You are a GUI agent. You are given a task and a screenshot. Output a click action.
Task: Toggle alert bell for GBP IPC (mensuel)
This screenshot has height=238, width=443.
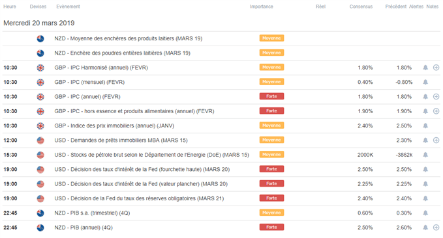coord(425,82)
